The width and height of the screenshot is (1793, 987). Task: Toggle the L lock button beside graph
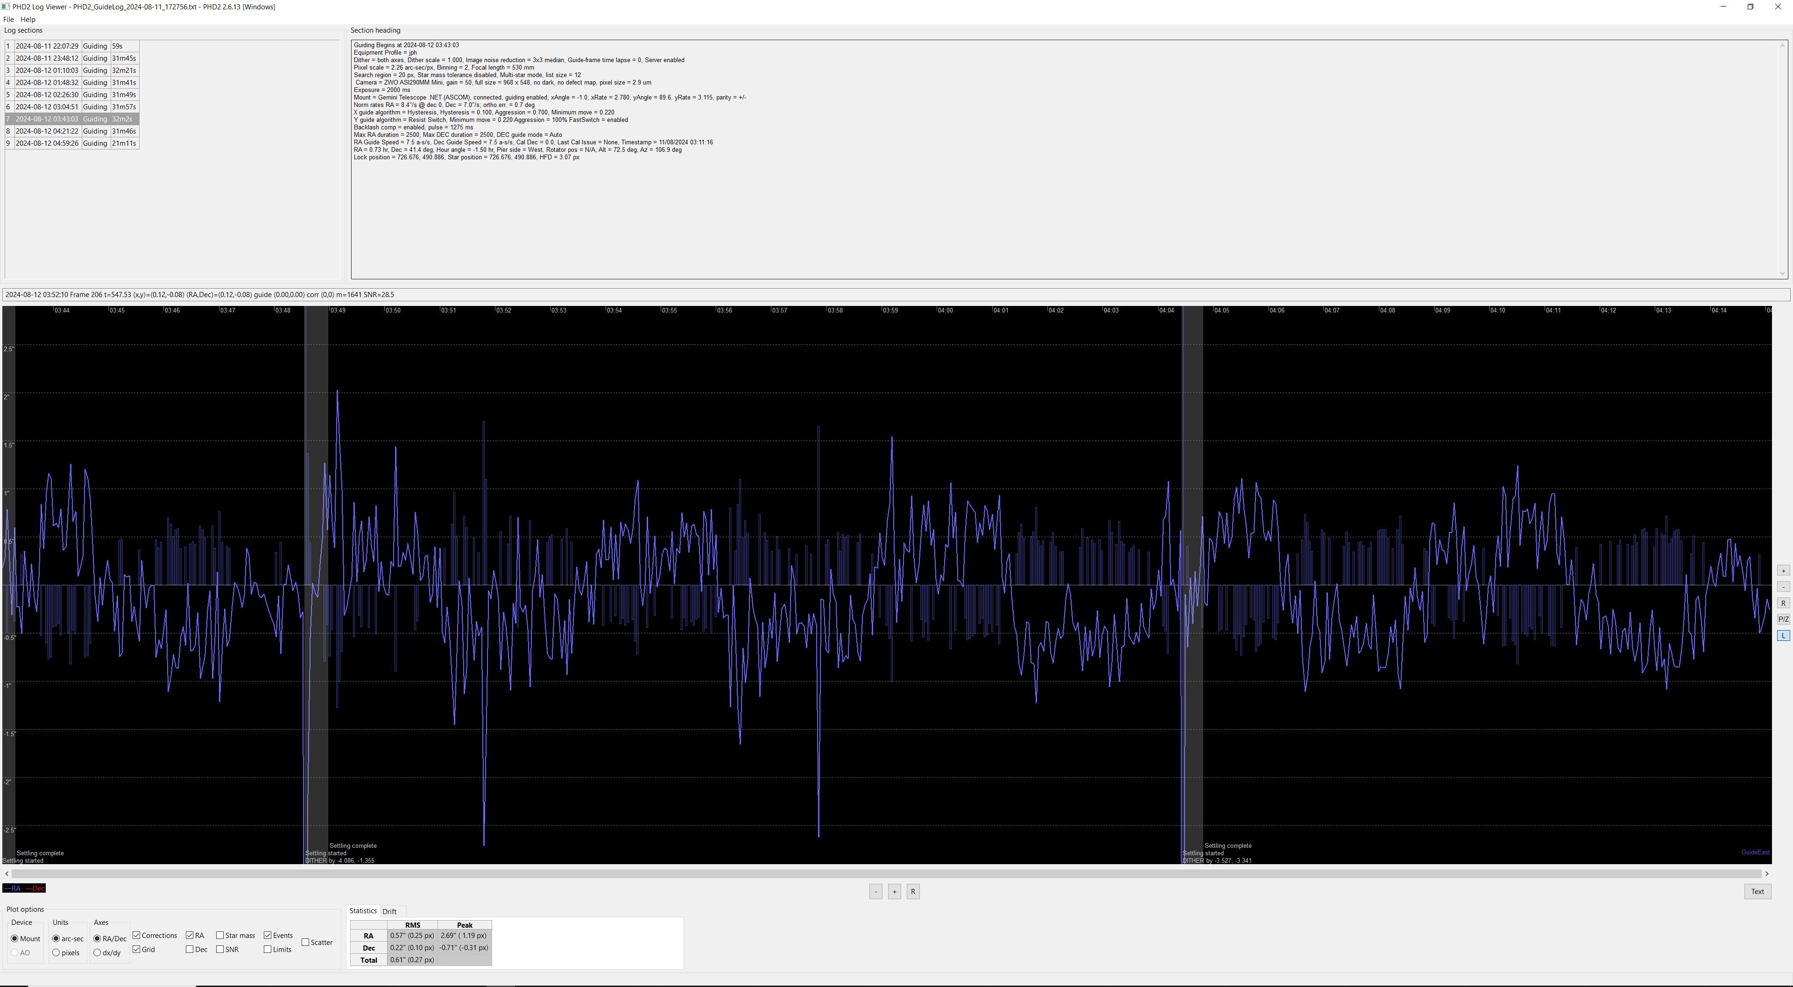(1783, 635)
